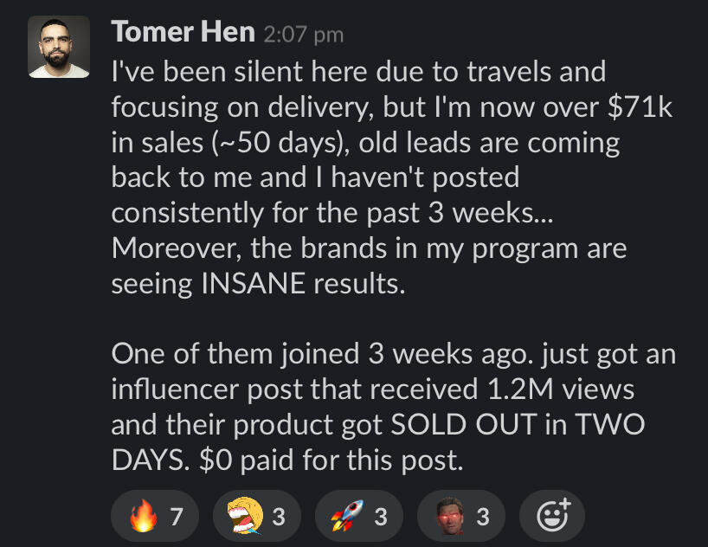This screenshot has width=708, height=547.
Task: Open Tomer Hen's profile picture
Action: [59, 48]
